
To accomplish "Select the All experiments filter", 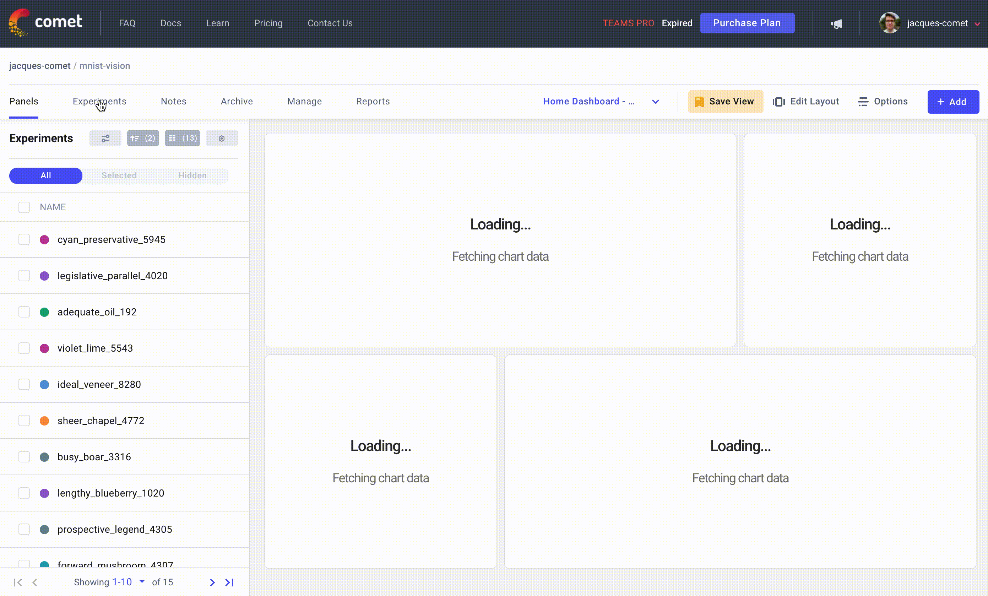I will coord(46,176).
